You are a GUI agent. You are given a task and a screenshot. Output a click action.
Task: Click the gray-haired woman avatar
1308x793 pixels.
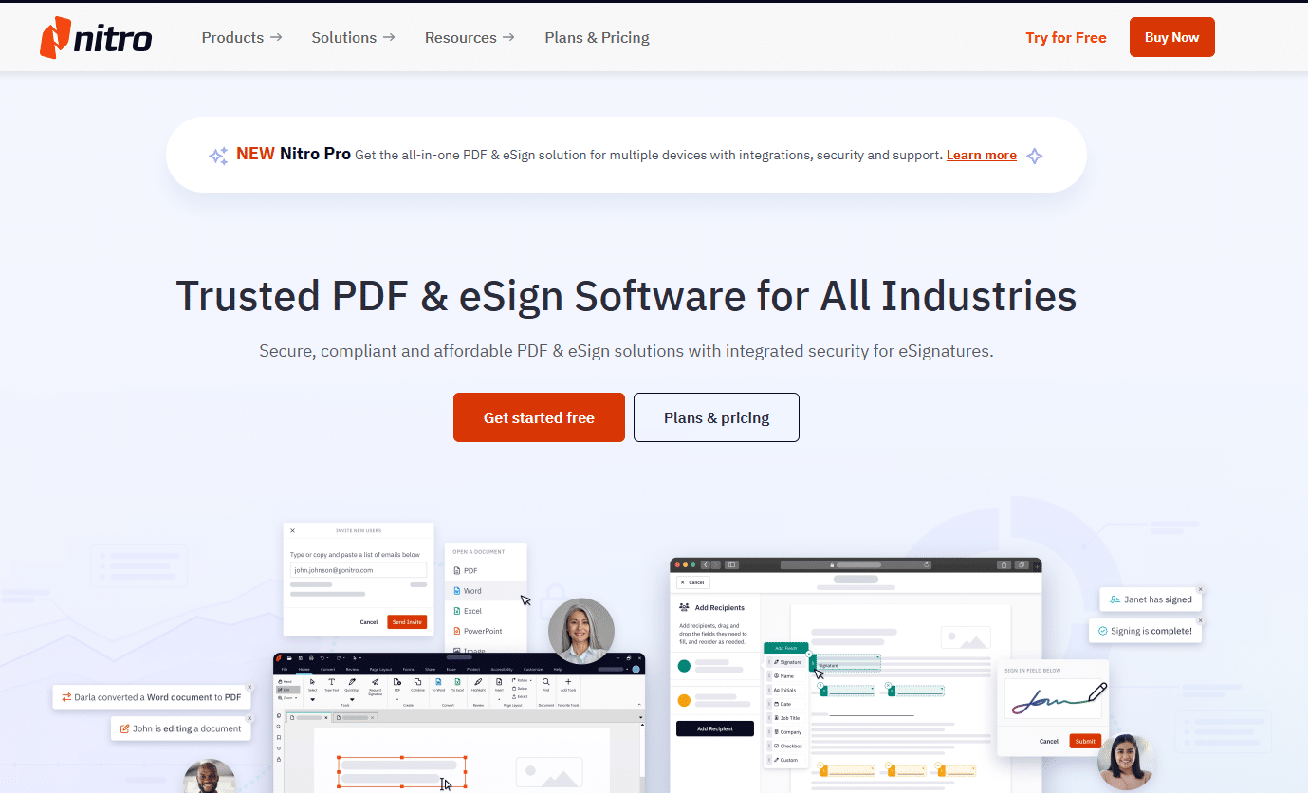pyautogui.click(x=581, y=631)
